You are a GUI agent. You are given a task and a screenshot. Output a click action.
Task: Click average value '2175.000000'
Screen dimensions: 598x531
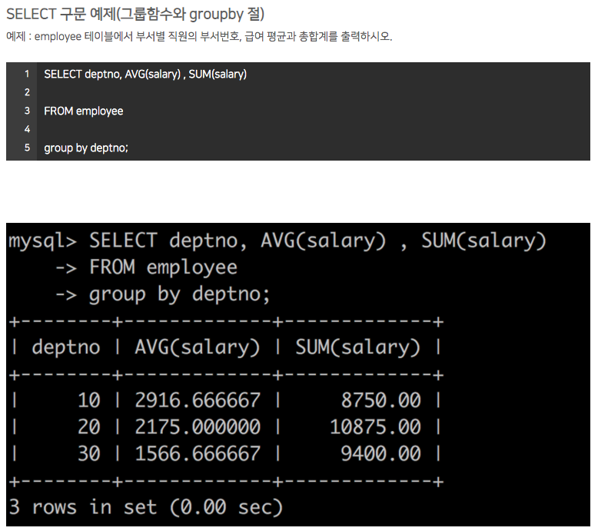point(198,427)
